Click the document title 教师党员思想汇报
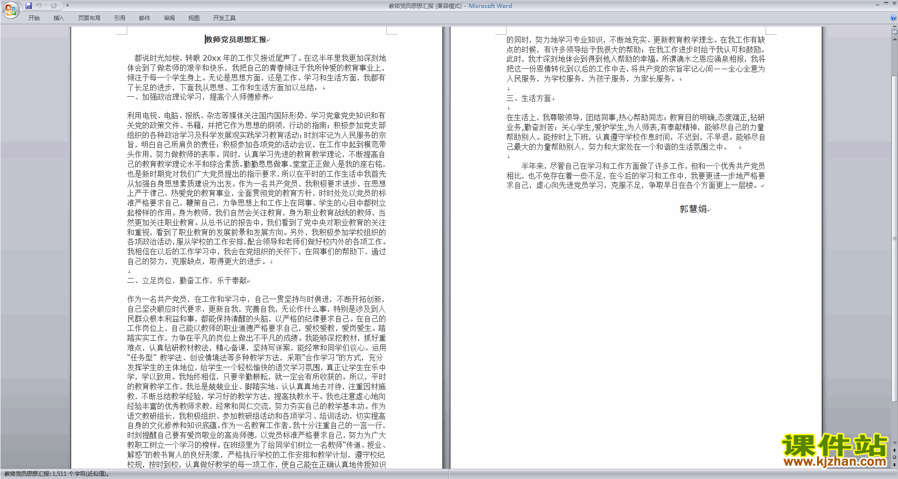This screenshot has height=479, width=898. (x=236, y=40)
